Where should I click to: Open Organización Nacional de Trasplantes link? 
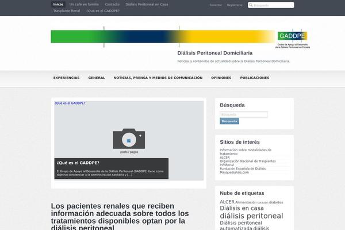[x=248, y=161]
